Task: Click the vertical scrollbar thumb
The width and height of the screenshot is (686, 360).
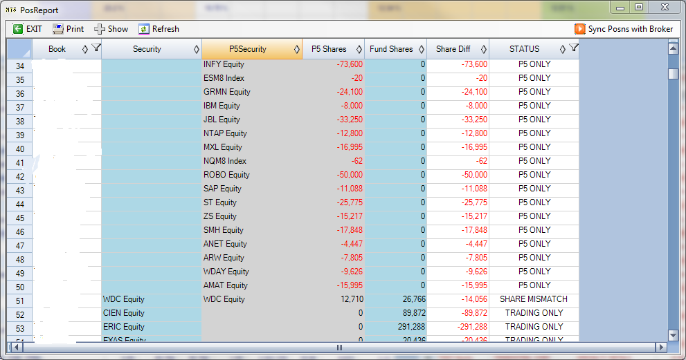Action: [674, 74]
